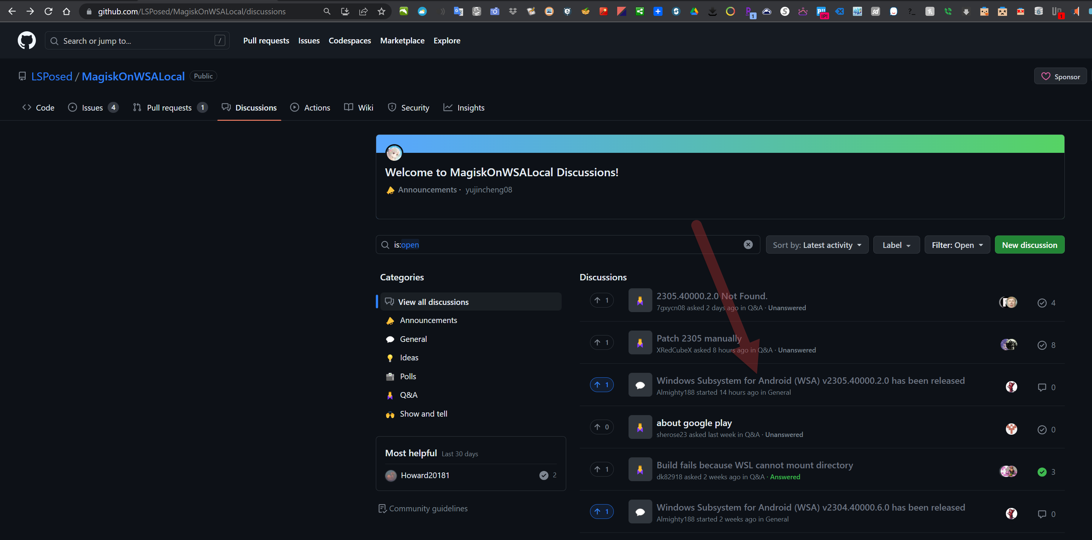Click the General speech icon for WSA v2304 release

tap(640, 512)
